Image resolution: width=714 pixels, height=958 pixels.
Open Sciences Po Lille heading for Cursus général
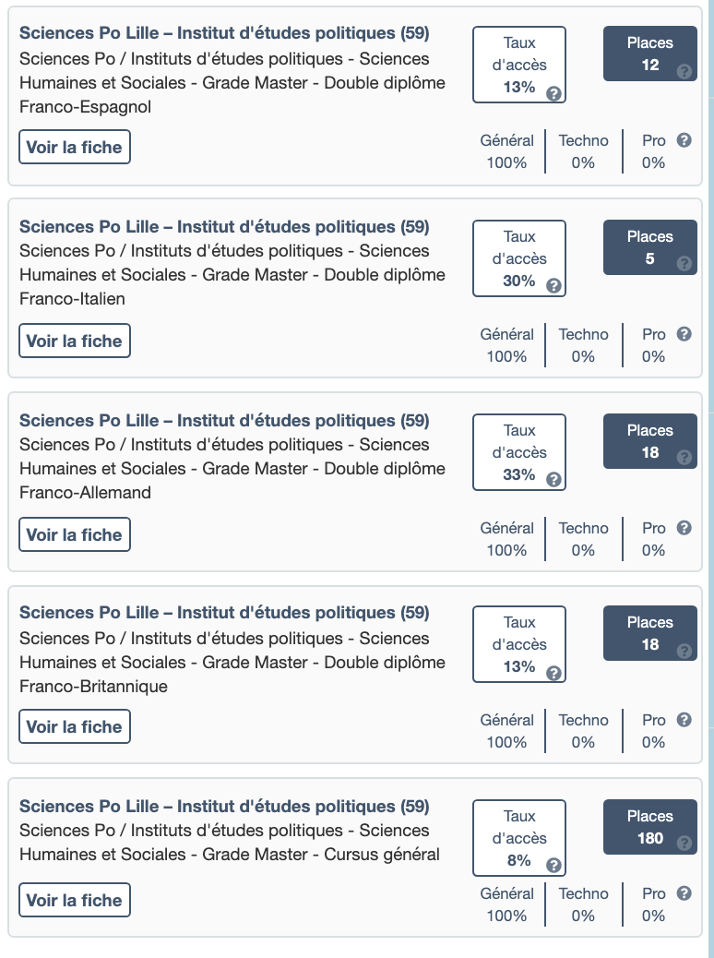point(224,807)
